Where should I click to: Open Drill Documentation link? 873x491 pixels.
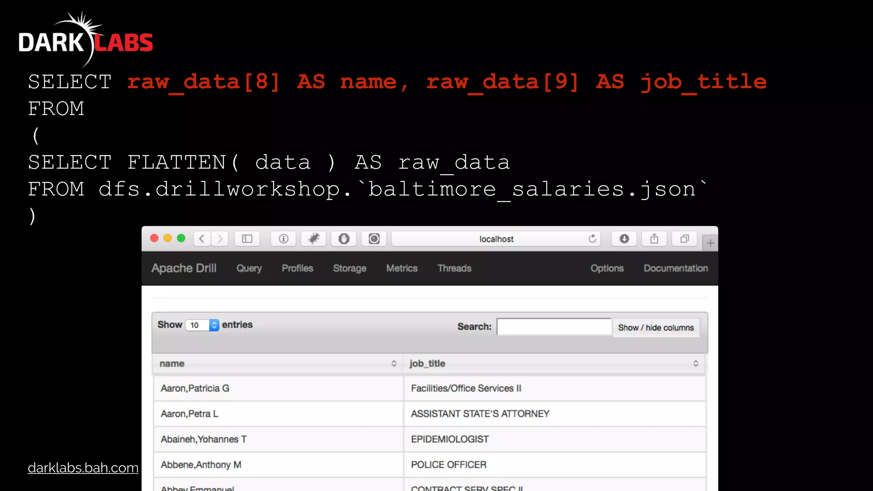click(676, 268)
